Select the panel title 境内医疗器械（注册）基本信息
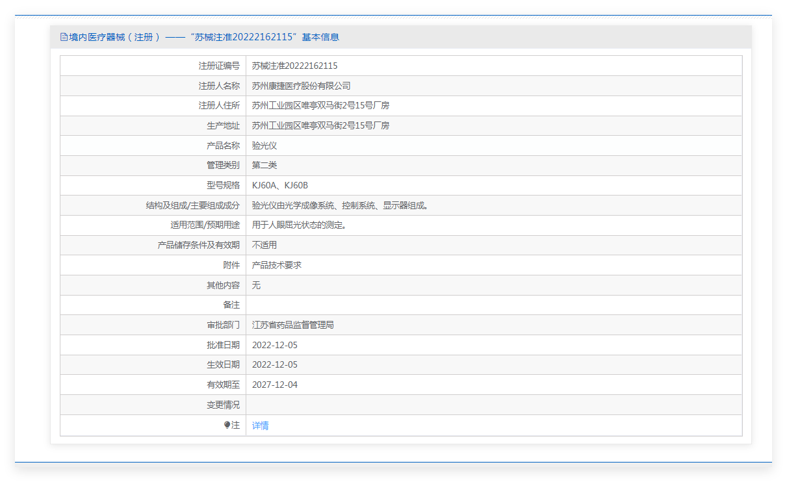Image resolution: width=787 pixels, height=482 pixels. pos(204,37)
